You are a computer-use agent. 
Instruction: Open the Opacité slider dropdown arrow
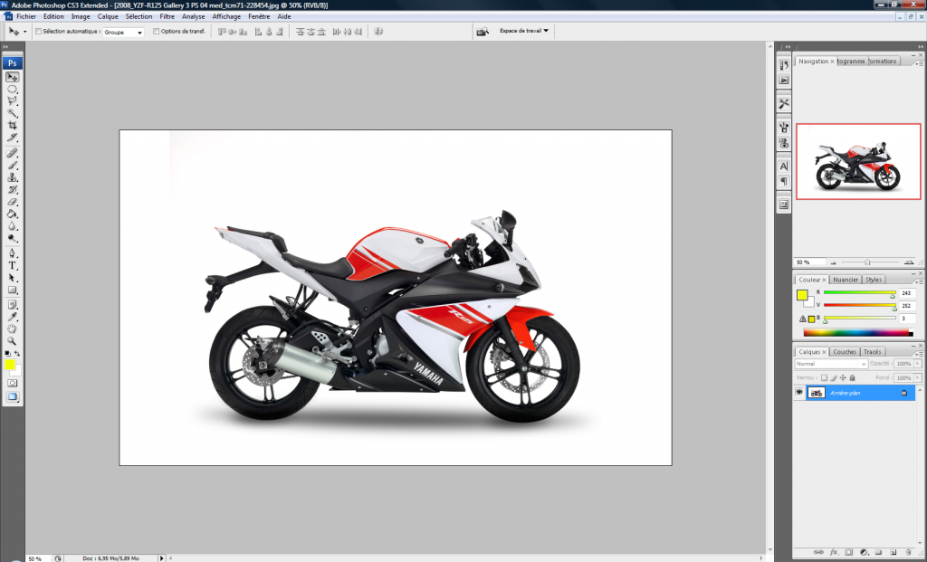click(918, 364)
